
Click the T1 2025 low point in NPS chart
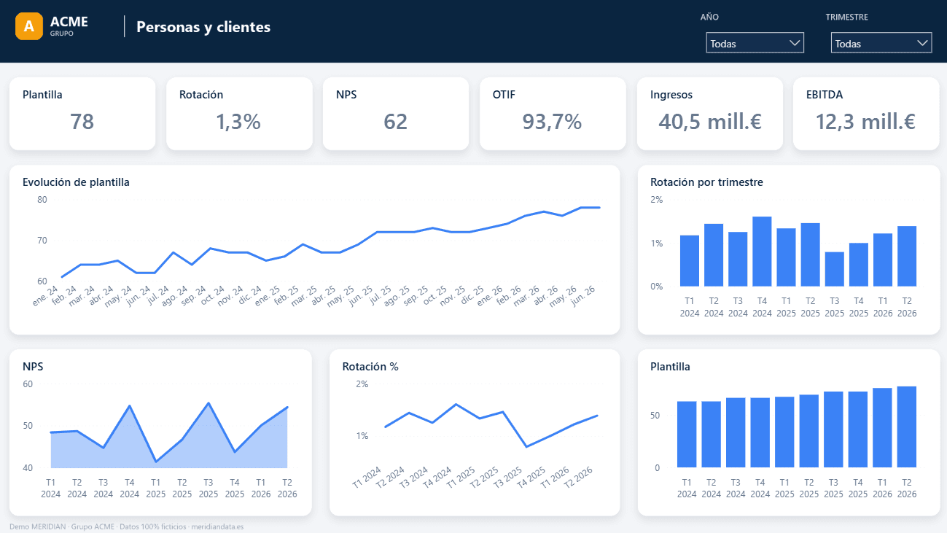(x=156, y=462)
